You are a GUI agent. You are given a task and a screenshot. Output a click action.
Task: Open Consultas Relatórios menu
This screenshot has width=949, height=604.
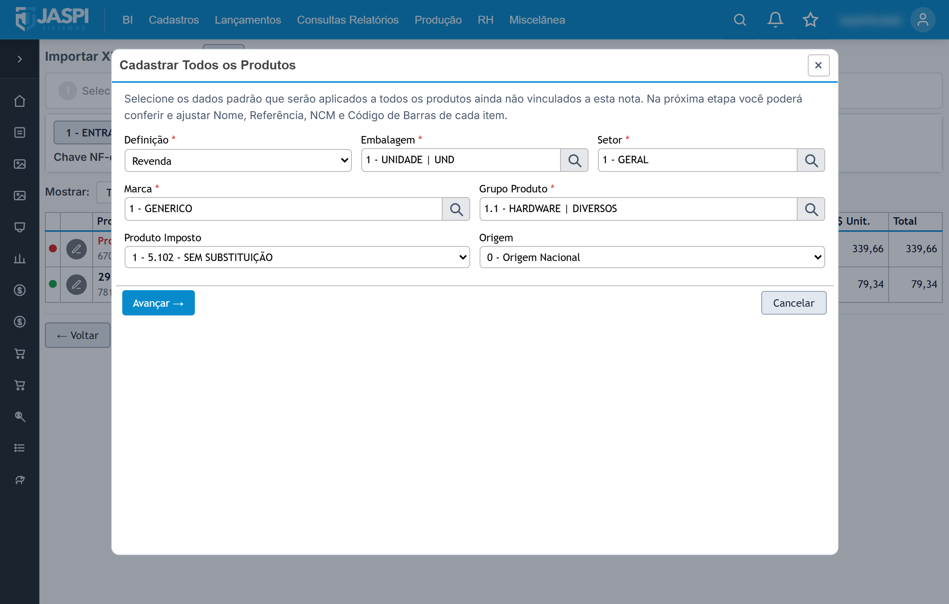[347, 20]
